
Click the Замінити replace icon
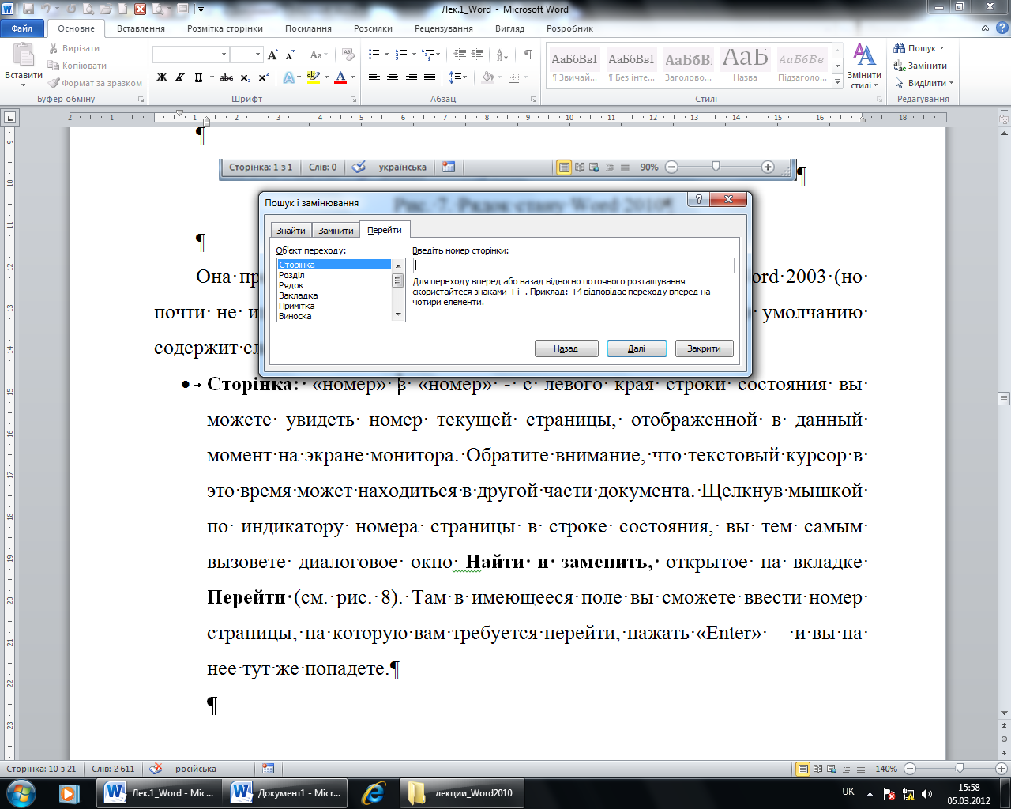[899, 66]
